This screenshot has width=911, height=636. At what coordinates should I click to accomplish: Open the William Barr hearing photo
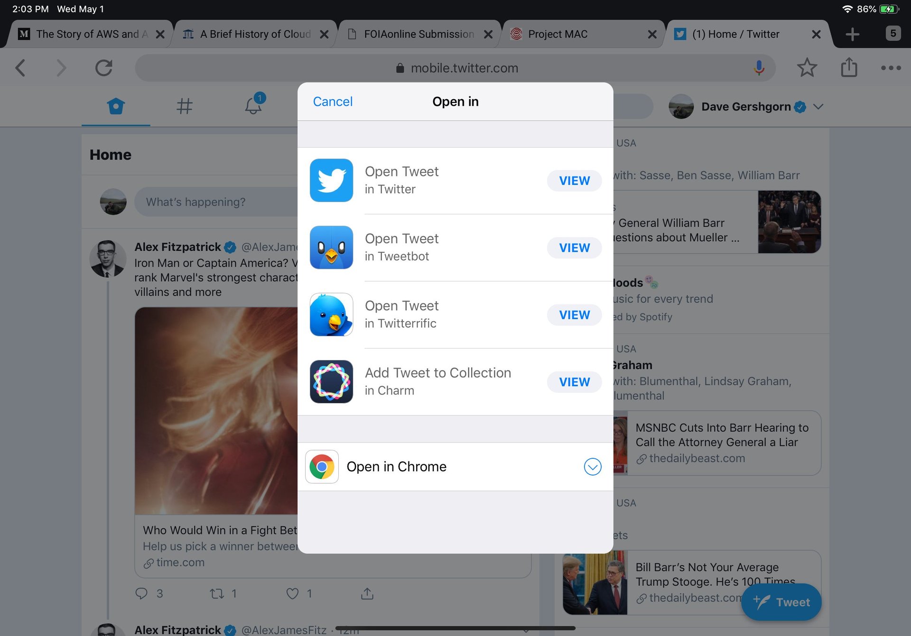[x=790, y=221]
